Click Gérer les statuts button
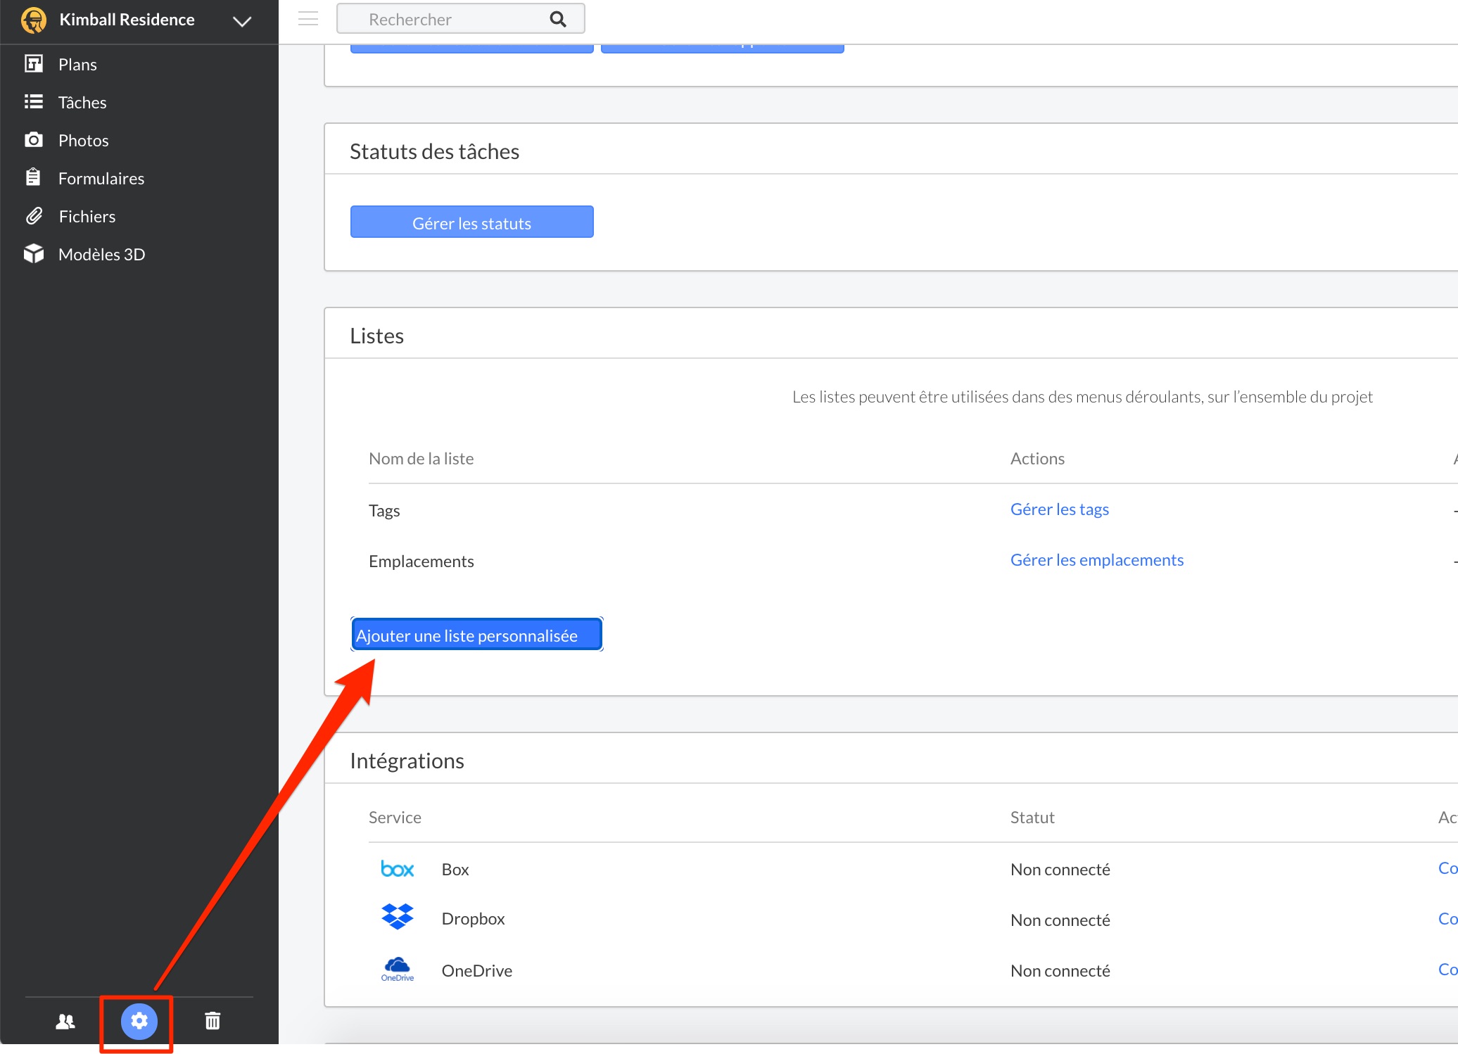Image resolution: width=1458 pixels, height=1054 pixels. 471,222
